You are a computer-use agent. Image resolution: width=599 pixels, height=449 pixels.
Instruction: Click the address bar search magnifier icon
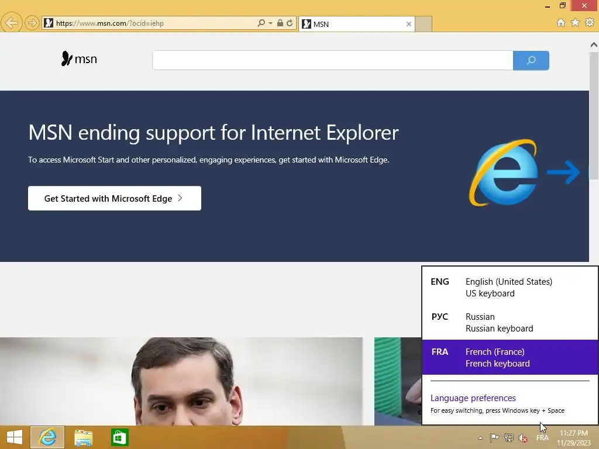pyautogui.click(x=261, y=23)
